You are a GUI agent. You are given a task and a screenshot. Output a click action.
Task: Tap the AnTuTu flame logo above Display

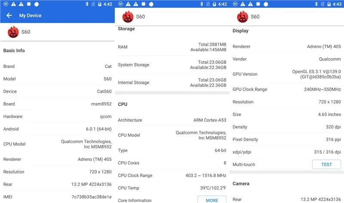click(243, 17)
